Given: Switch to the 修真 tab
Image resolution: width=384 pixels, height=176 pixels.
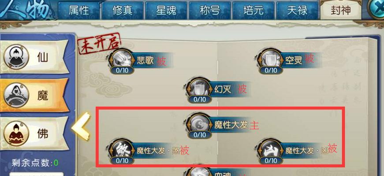Looking at the screenshot, I should (123, 11).
